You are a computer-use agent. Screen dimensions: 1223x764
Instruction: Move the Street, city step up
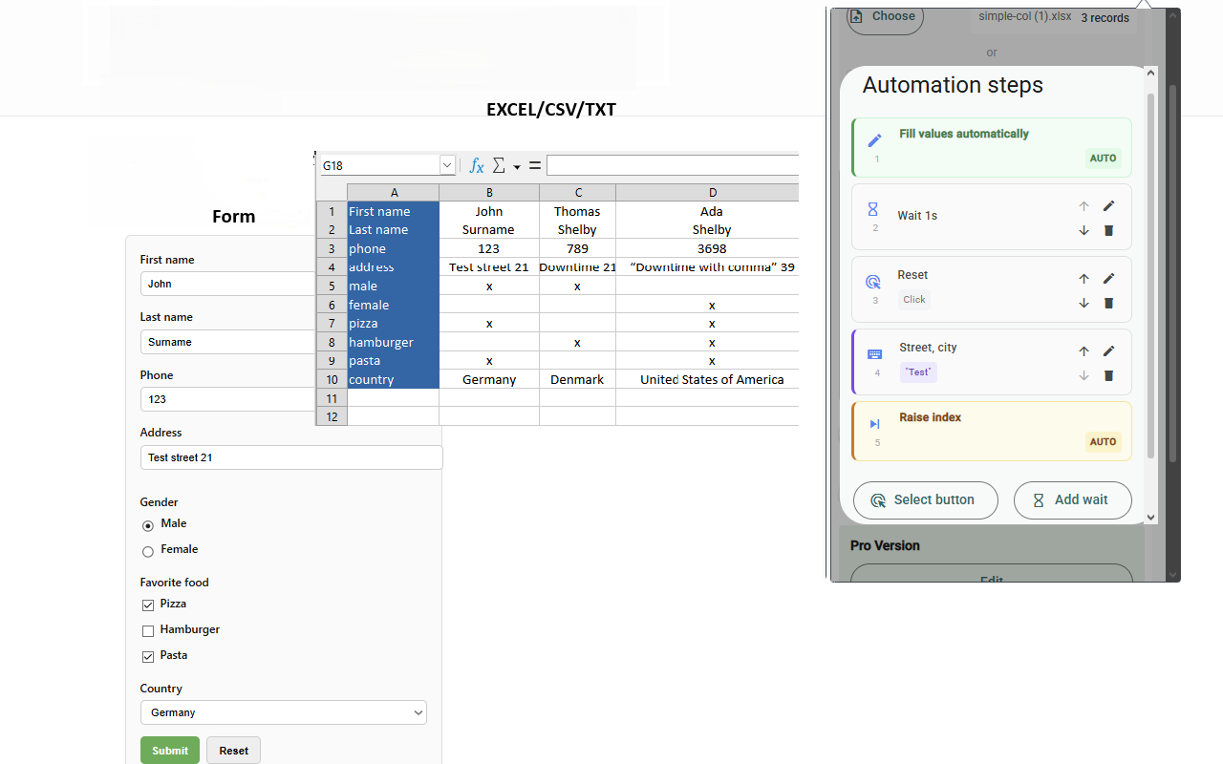1084,351
